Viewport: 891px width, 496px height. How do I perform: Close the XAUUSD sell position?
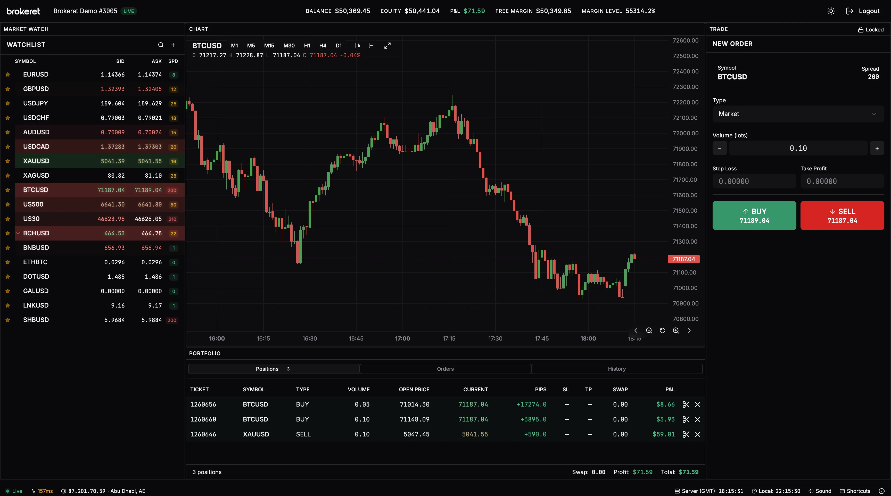[698, 434]
